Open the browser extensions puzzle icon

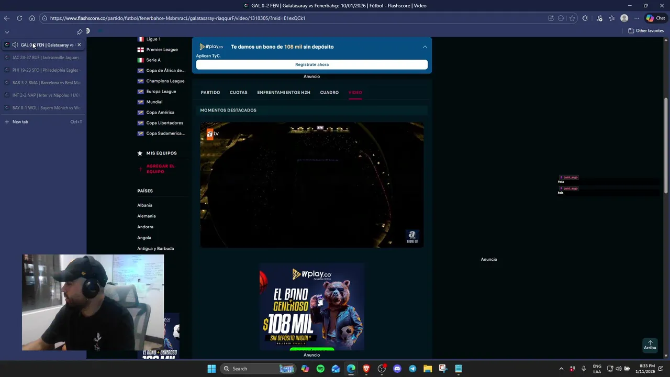(585, 18)
